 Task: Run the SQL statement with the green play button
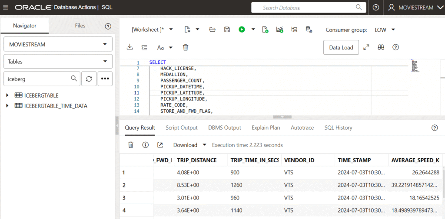pos(242,29)
